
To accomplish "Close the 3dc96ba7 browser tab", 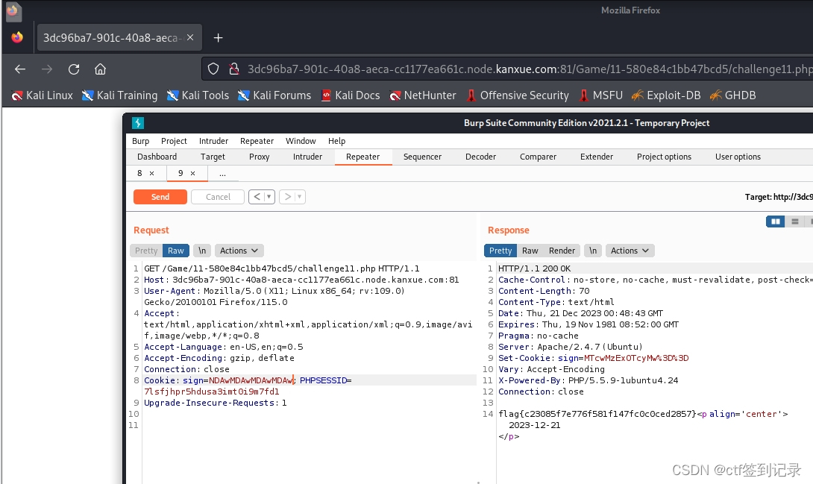I will [x=190, y=37].
